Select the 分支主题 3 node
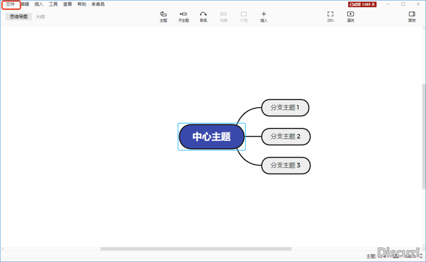Image resolution: width=426 pixels, height=262 pixels. click(x=286, y=166)
